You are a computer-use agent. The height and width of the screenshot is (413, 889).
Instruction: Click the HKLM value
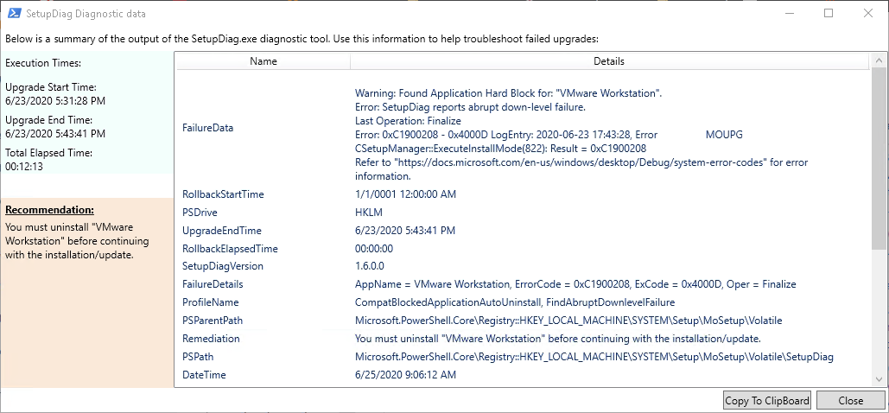369,213
